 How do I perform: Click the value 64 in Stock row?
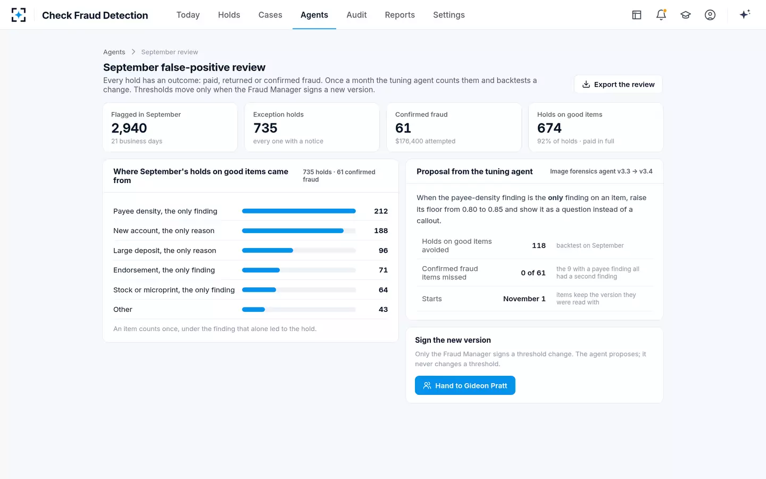point(383,290)
